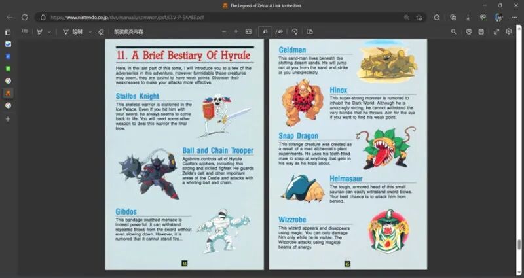Go back to the previous page
The image size is (524, 278).
point(10,18)
